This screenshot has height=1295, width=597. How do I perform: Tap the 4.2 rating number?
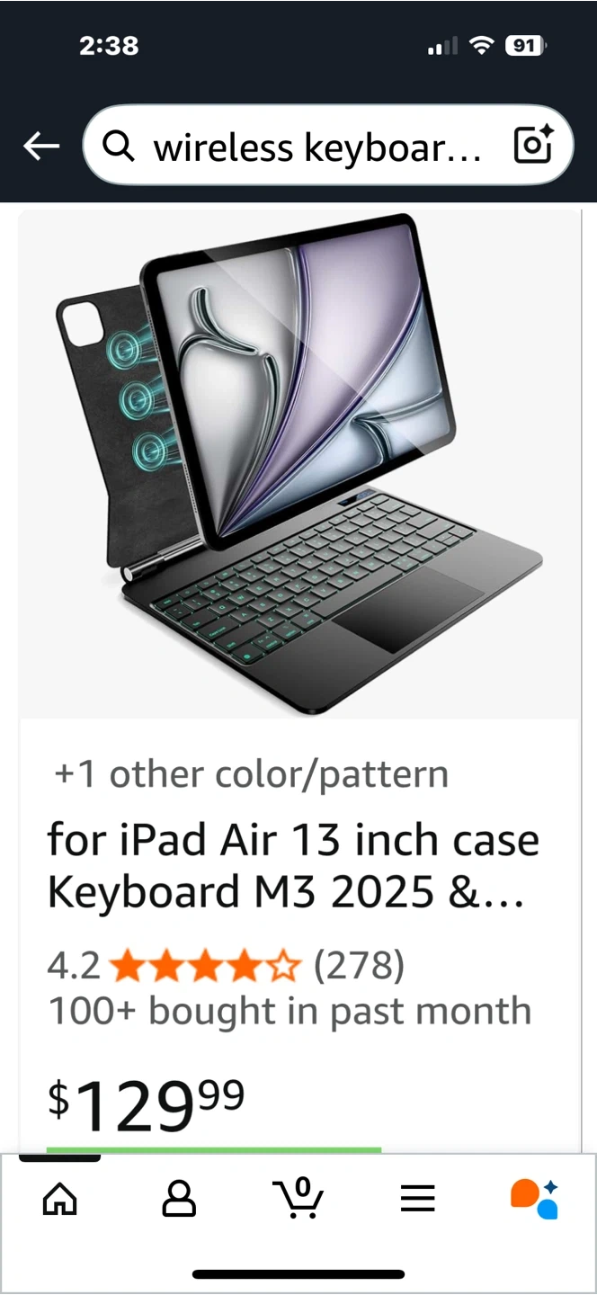[x=74, y=967]
